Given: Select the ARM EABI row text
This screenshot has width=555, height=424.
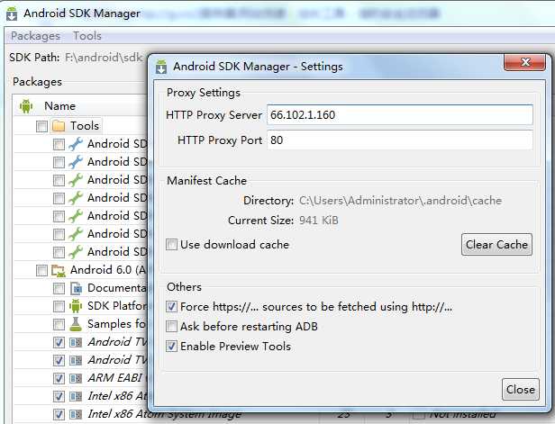Looking at the screenshot, I should (115, 378).
